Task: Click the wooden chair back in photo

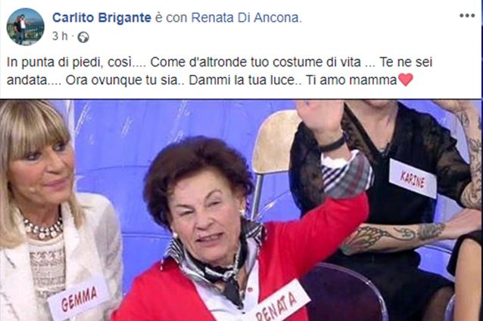Action: [x=274, y=141]
